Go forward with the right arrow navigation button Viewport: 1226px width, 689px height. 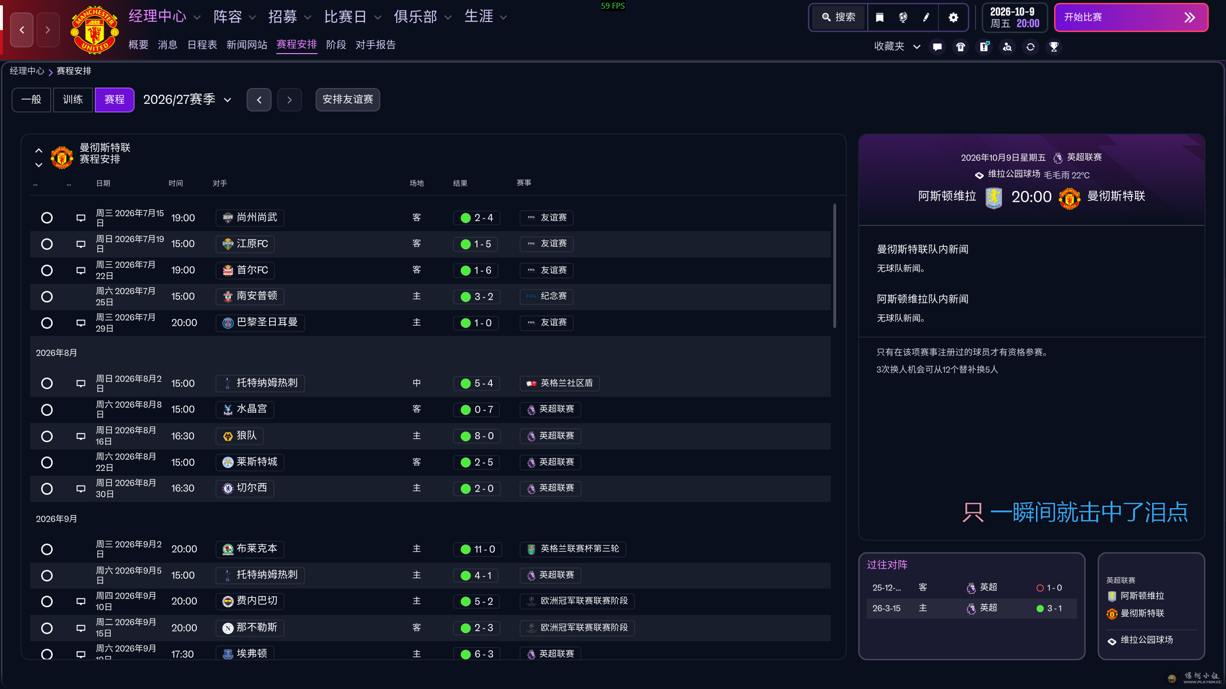click(48, 30)
